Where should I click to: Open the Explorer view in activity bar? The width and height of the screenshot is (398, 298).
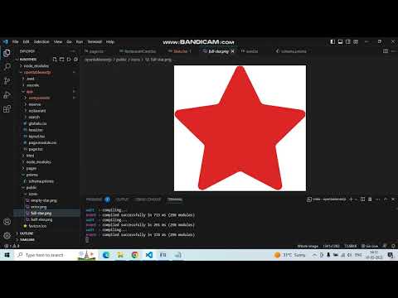[x=7, y=53]
